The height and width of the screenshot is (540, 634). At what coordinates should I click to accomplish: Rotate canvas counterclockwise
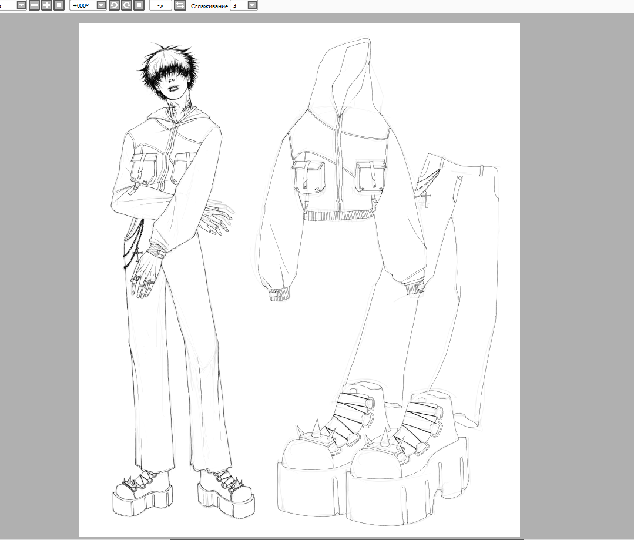(115, 5)
